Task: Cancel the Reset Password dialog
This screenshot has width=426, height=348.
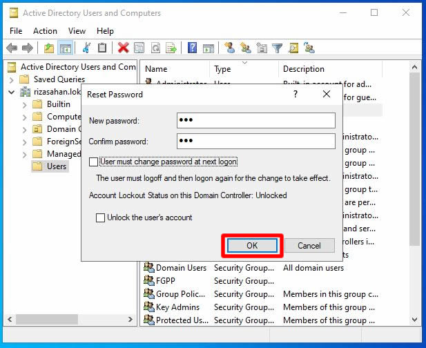Action: (x=309, y=246)
